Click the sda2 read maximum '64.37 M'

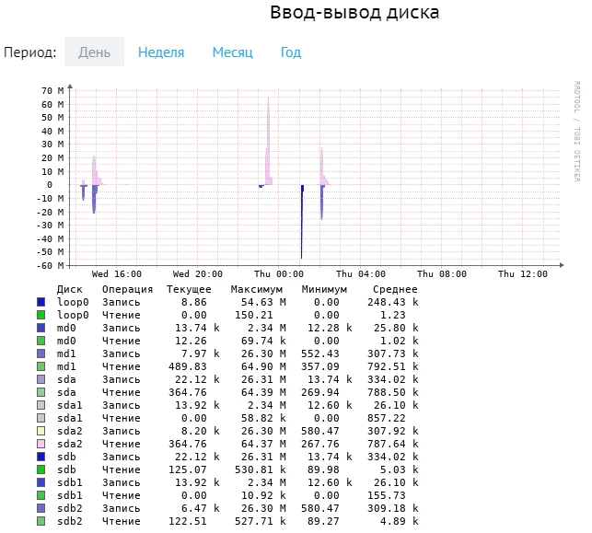click(263, 444)
